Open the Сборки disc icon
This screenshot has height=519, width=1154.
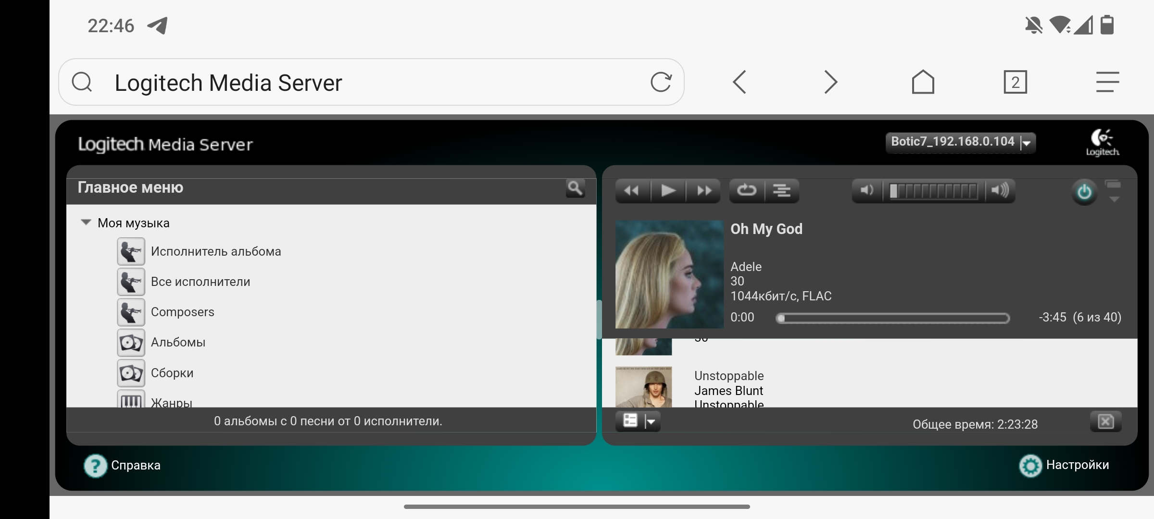[x=131, y=373]
